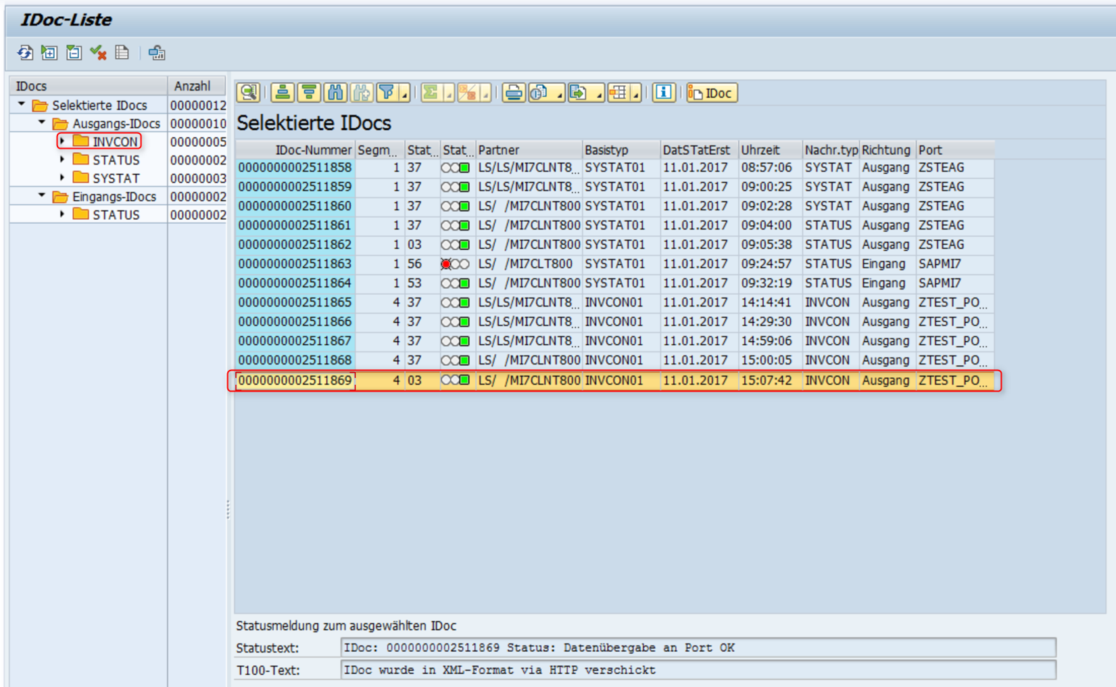The height and width of the screenshot is (687, 1116).
Task: Click the IDoc-Nummer column header
Action: 295,149
